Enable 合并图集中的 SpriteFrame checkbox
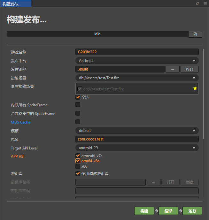Viewport: 209px width, 220px height. pyautogui.click(x=78, y=113)
